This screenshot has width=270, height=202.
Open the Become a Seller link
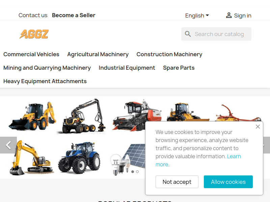coord(74,15)
